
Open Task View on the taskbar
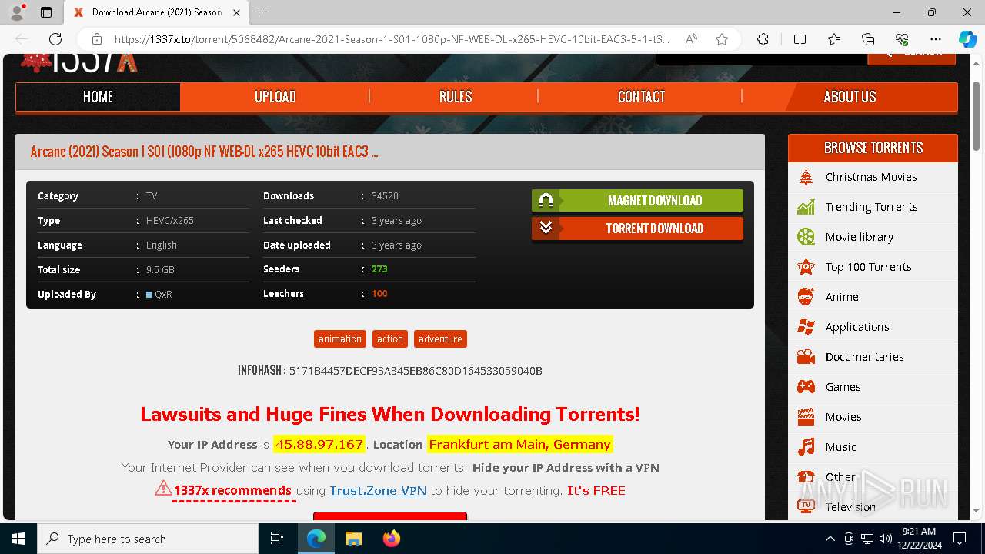(x=278, y=539)
